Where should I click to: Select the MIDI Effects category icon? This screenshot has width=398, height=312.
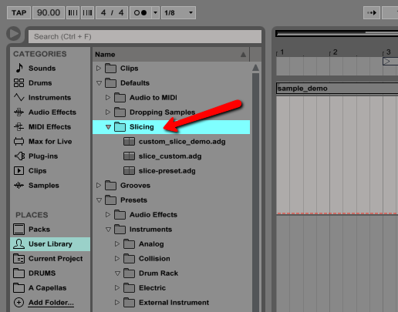[19, 127]
